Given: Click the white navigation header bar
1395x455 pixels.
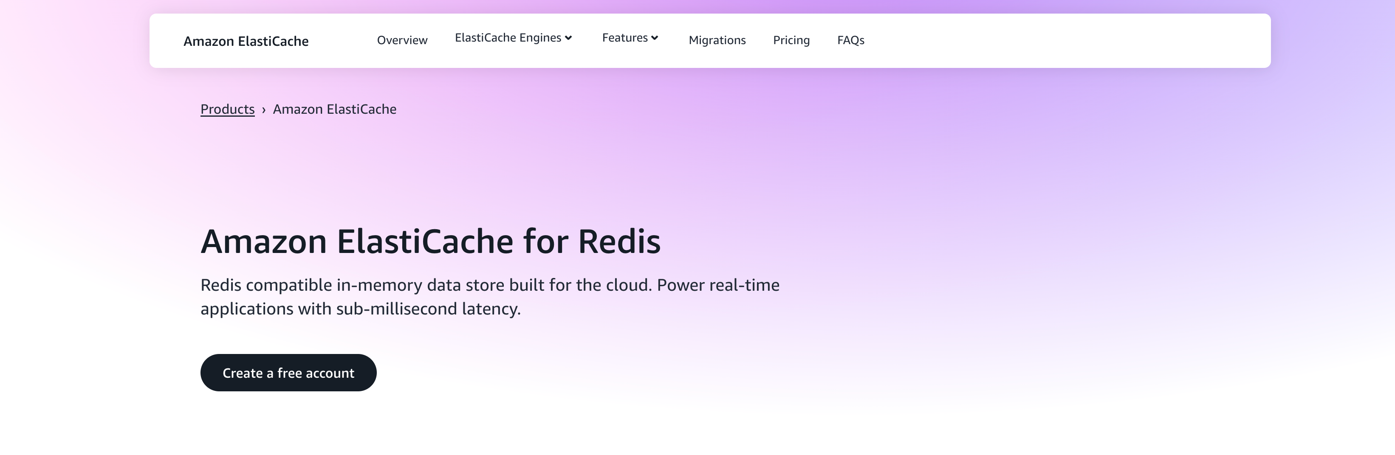Looking at the screenshot, I should click(x=1029, y=41).
